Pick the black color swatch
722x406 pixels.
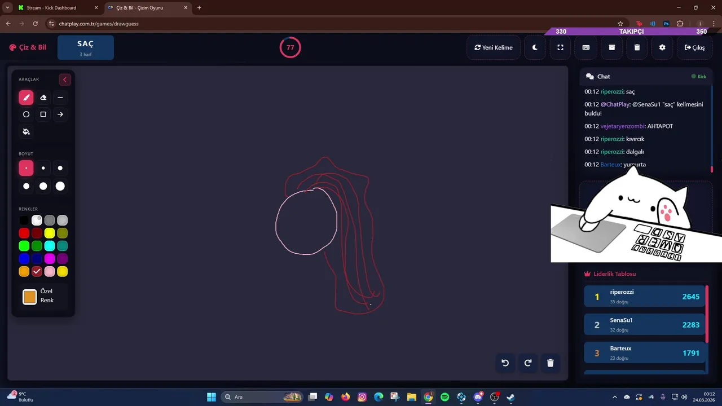[x=24, y=220]
